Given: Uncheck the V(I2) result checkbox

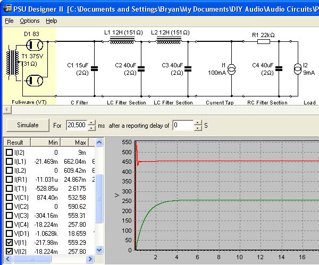Looking at the screenshot, I should tap(9, 251).
